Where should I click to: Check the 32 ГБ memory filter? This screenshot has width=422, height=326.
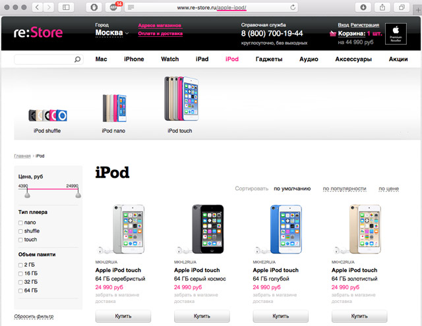(20, 283)
